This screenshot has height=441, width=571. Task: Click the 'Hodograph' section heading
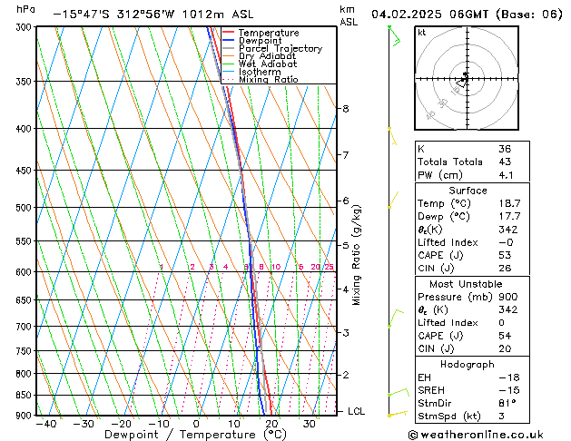pos(468,364)
